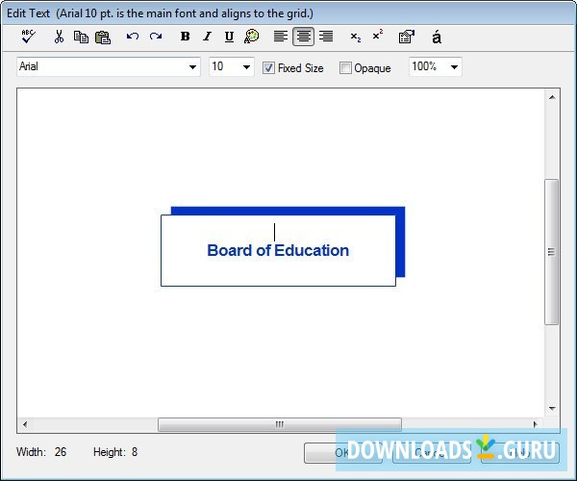The image size is (577, 481).
Task: Click the vertical scrollbar up arrow
Action: pyautogui.click(x=552, y=97)
